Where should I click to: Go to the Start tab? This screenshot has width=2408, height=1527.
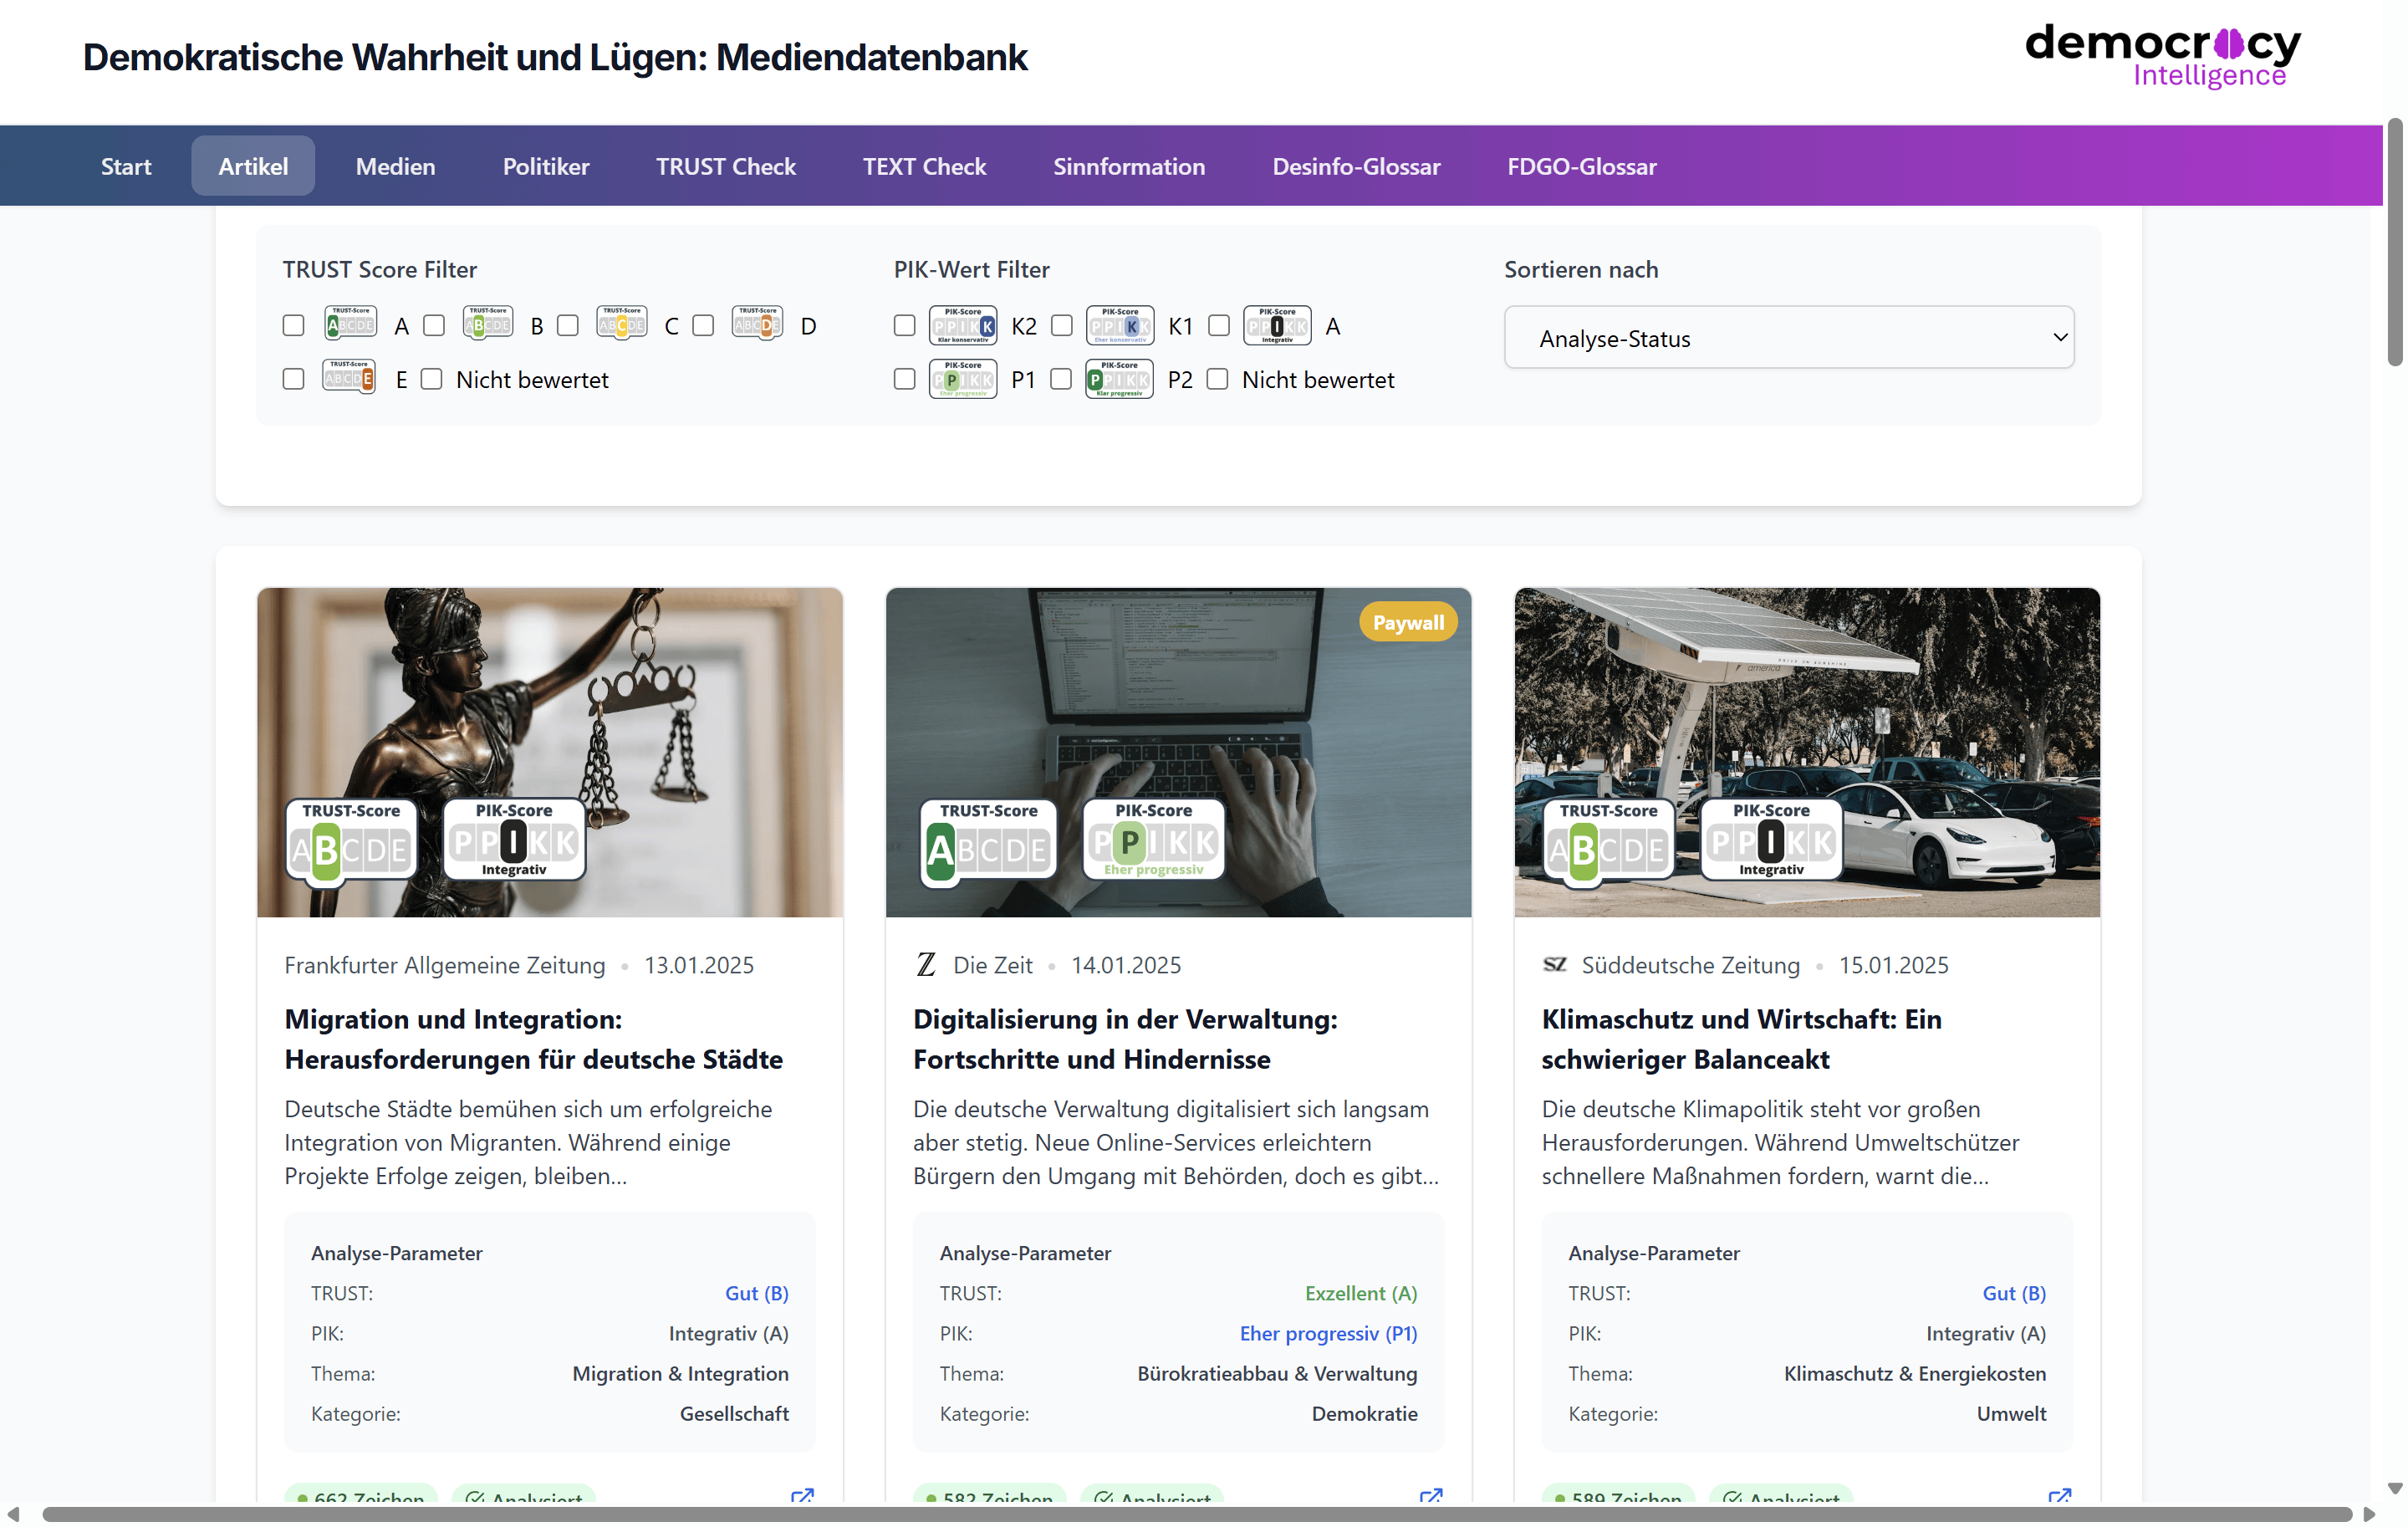[126, 166]
